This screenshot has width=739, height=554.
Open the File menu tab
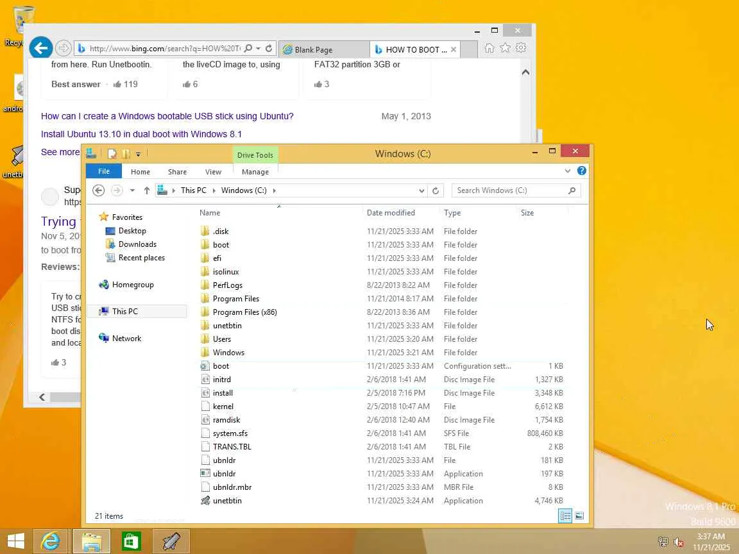(x=104, y=171)
